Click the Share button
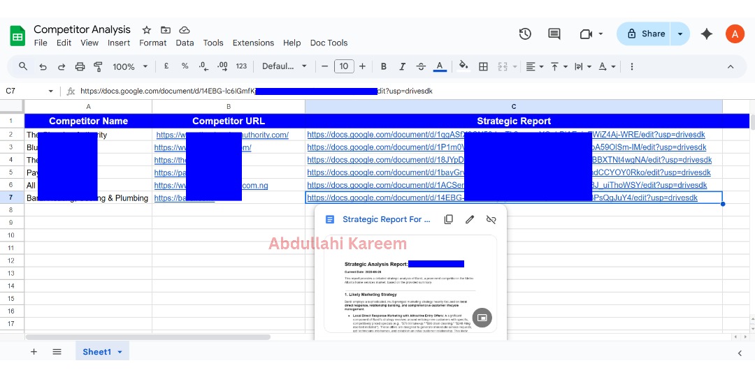Image resolution: width=755 pixels, height=377 pixels. point(645,34)
